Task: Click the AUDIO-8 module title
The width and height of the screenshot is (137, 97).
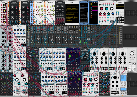Action: pos(120,3)
